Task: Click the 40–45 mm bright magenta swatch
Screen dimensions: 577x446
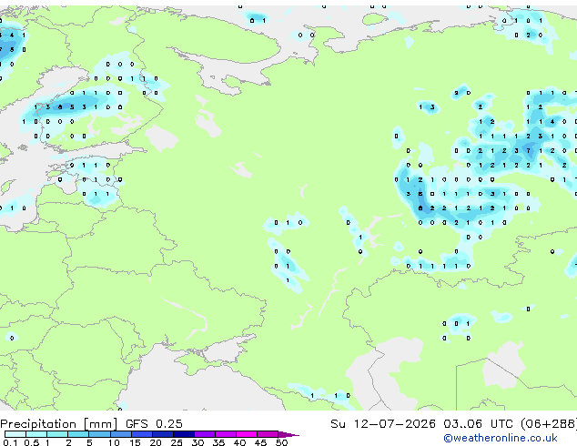Action: point(247,434)
